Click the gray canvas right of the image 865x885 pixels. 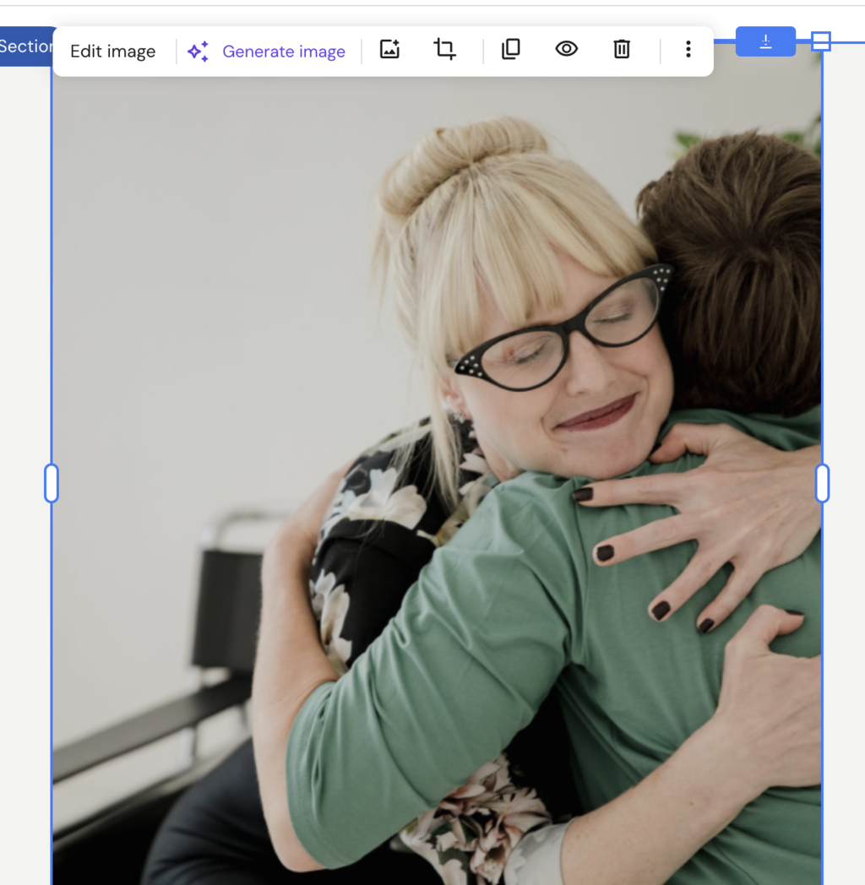point(844,480)
